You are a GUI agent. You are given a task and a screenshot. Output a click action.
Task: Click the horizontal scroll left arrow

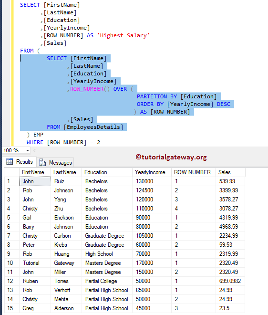pos(35,150)
